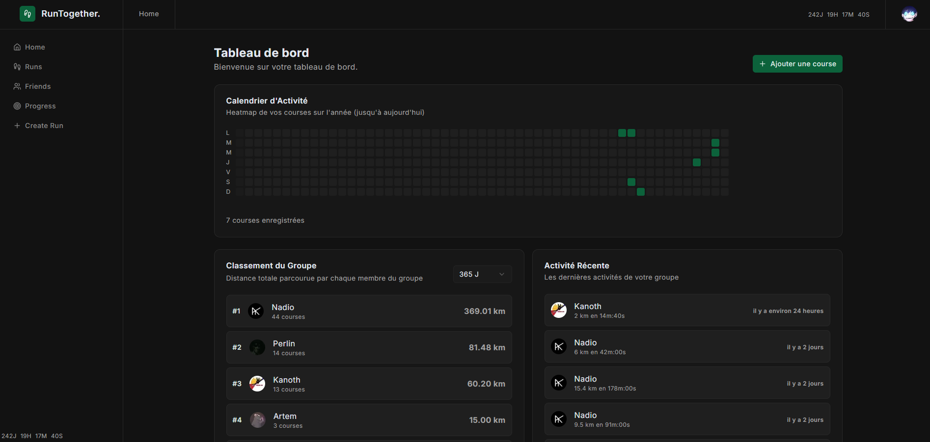Open Nadio's 15.4 km activity entry
Image resolution: width=930 pixels, height=442 pixels.
point(686,383)
